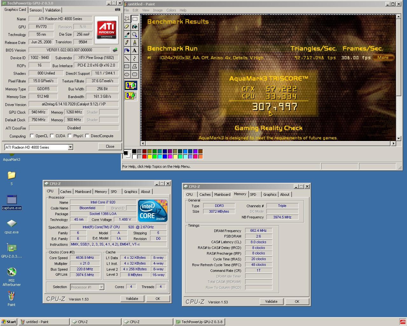Screen dimensions: 407x326
Task: Select the yellow color swatch in Paint palette
Action: tap(149, 156)
